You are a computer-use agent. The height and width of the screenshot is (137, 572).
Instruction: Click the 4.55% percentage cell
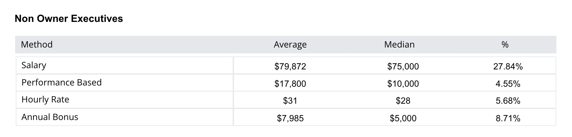(508, 84)
